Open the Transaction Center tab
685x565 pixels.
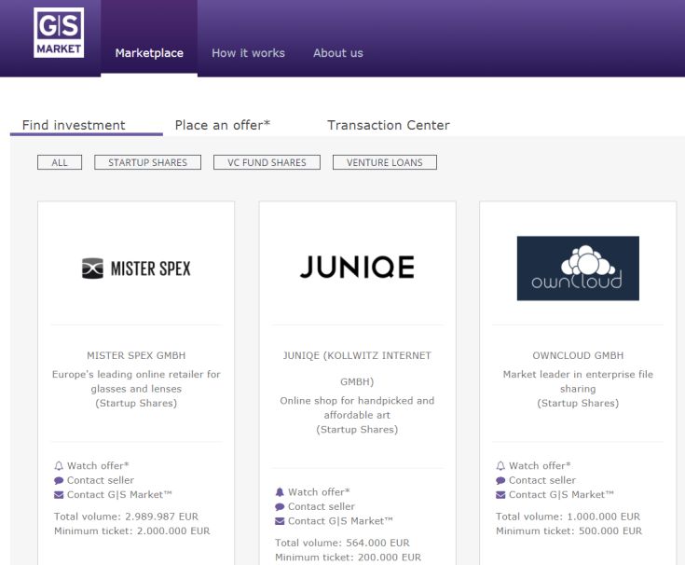[389, 125]
